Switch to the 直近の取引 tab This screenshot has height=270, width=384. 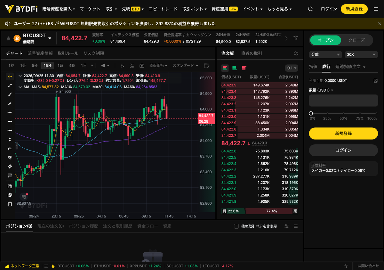click(252, 53)
